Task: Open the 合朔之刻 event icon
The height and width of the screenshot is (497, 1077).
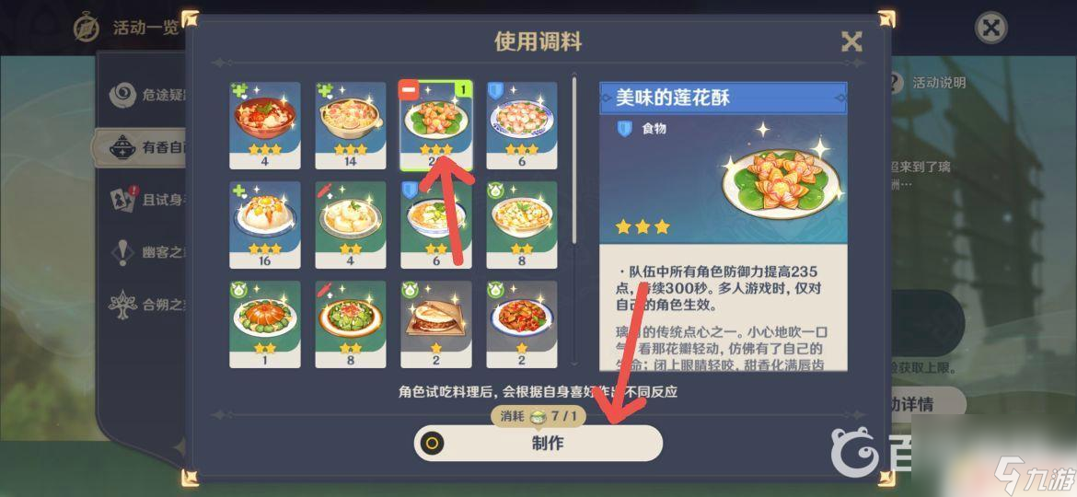Action: pos(122,304)
